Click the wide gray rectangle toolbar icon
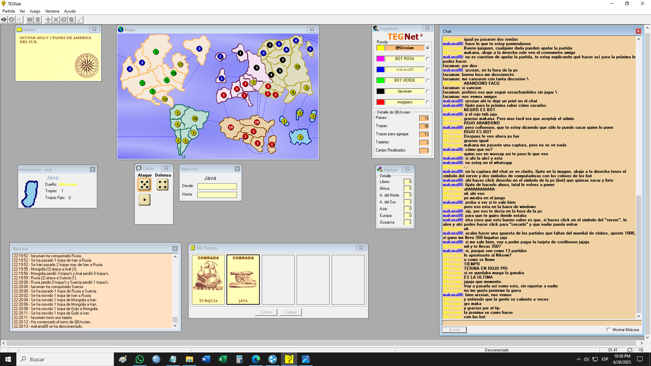This screenshot has width=651, height=366. pos(30,20)
